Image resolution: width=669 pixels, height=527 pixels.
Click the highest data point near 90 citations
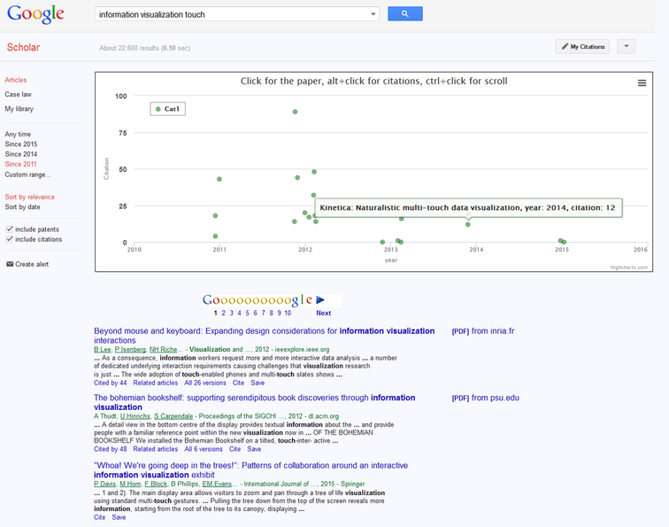[295, 112]
